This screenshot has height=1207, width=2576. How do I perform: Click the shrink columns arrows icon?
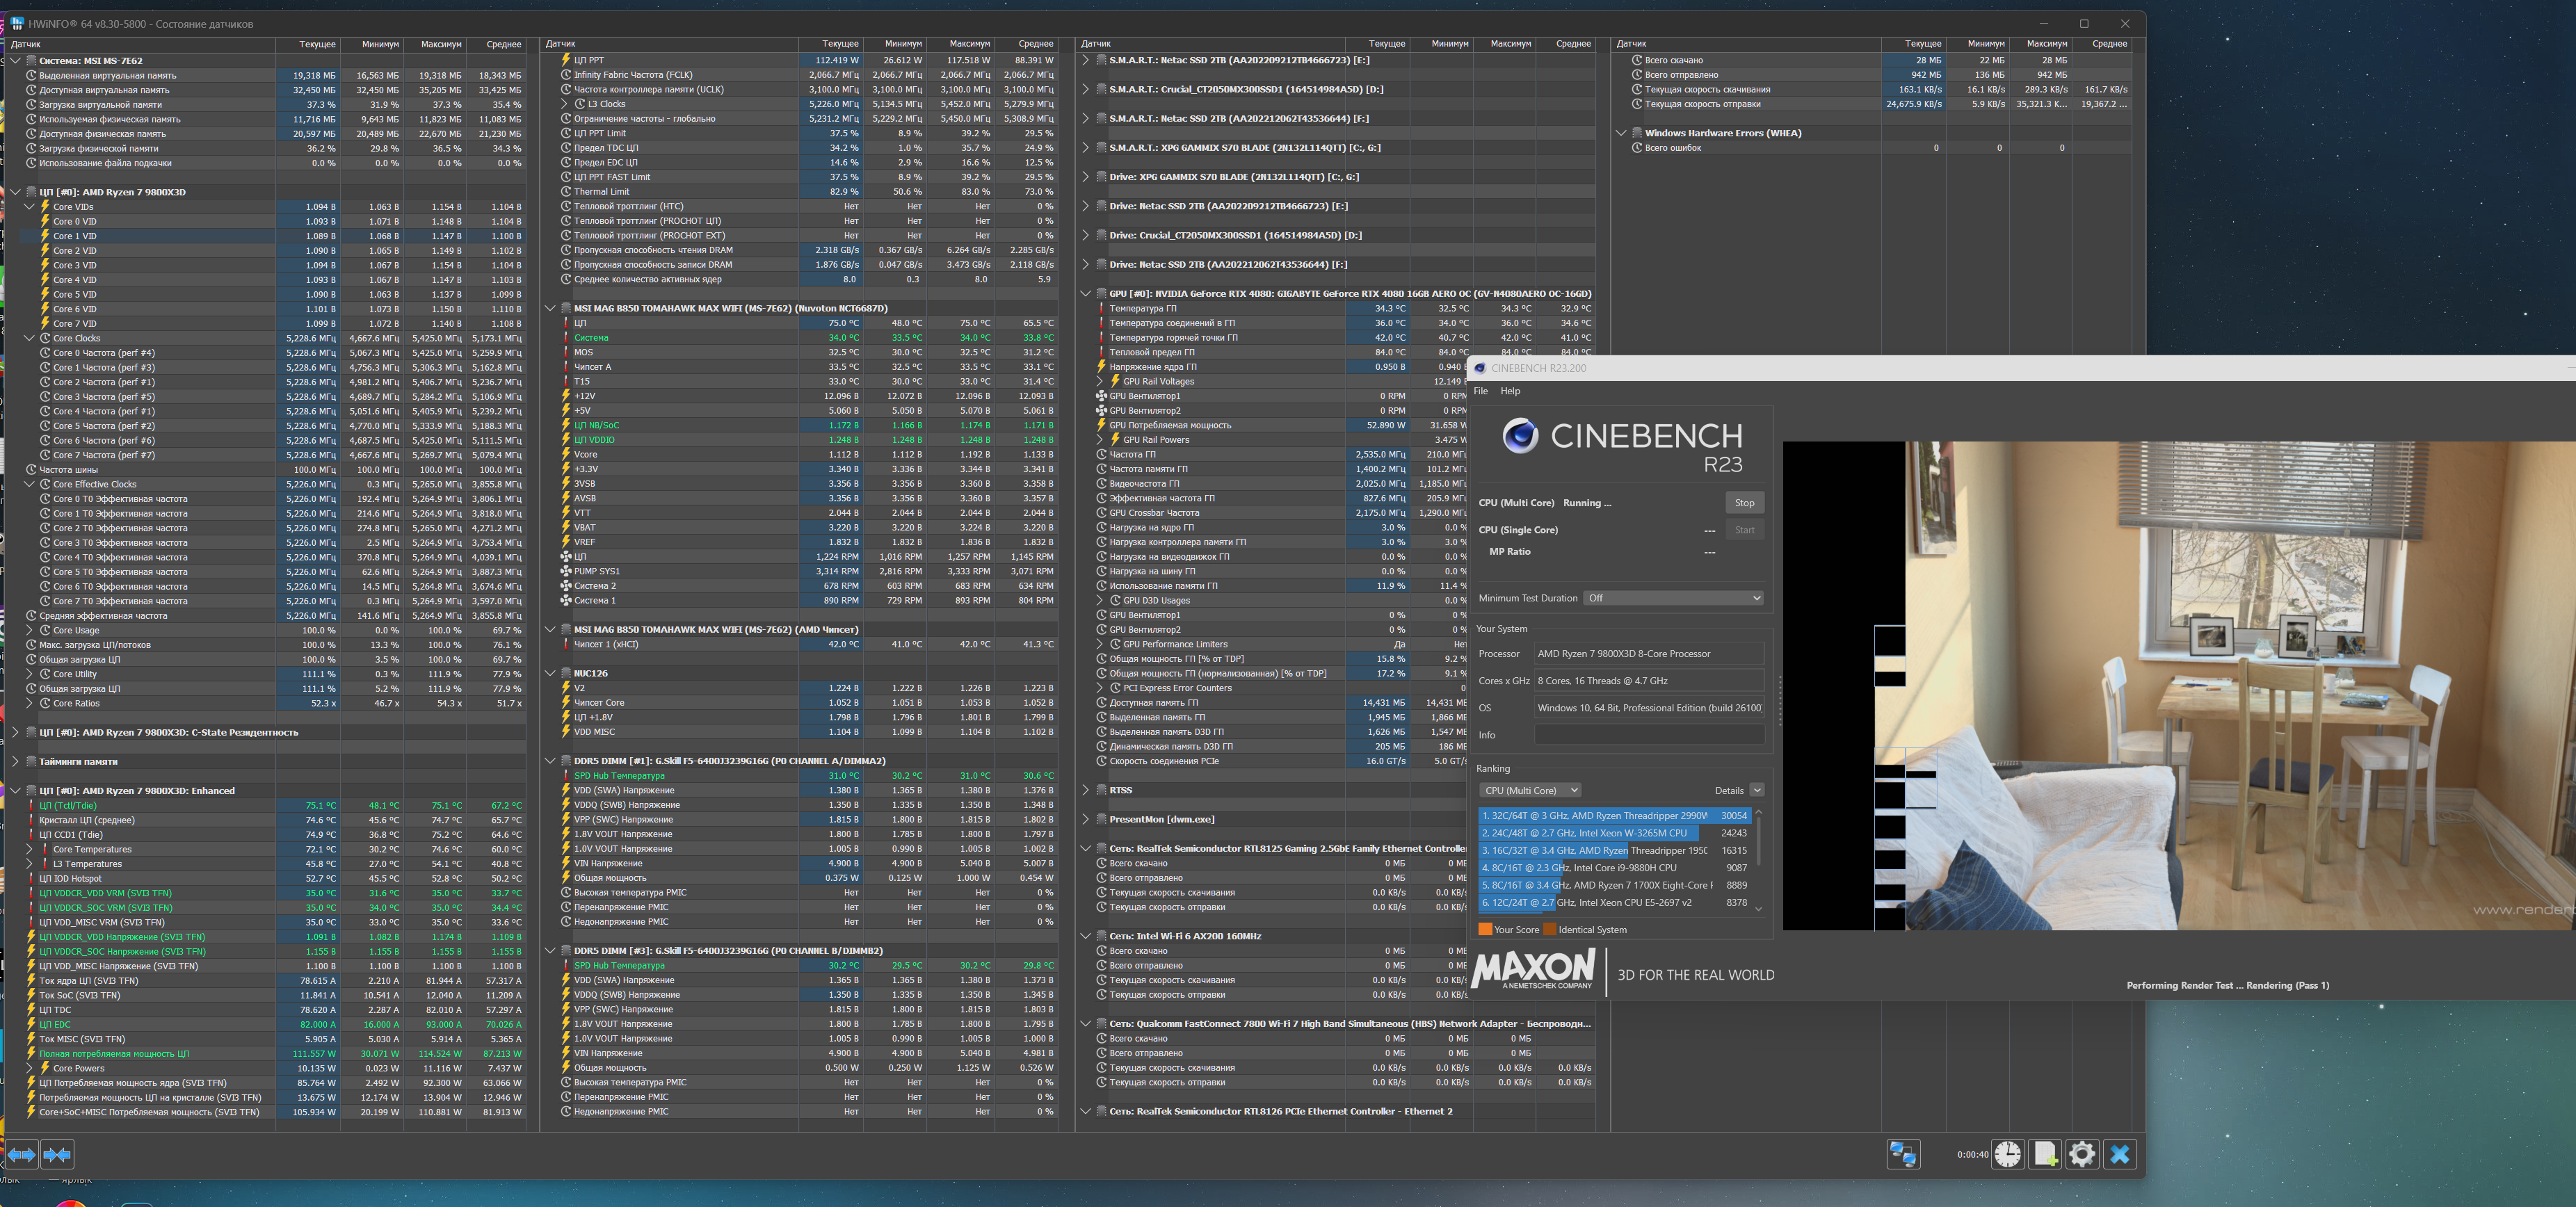coord(57,1155)
